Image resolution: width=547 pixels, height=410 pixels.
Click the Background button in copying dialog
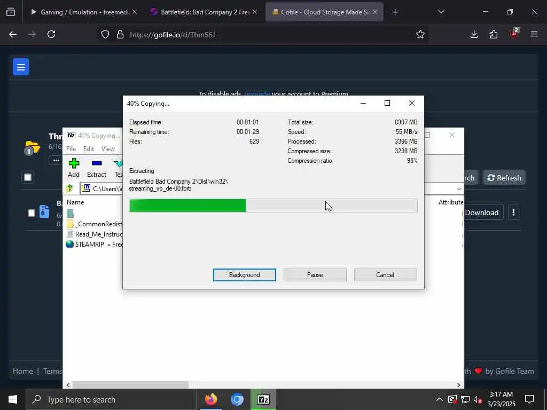[244, 275]
